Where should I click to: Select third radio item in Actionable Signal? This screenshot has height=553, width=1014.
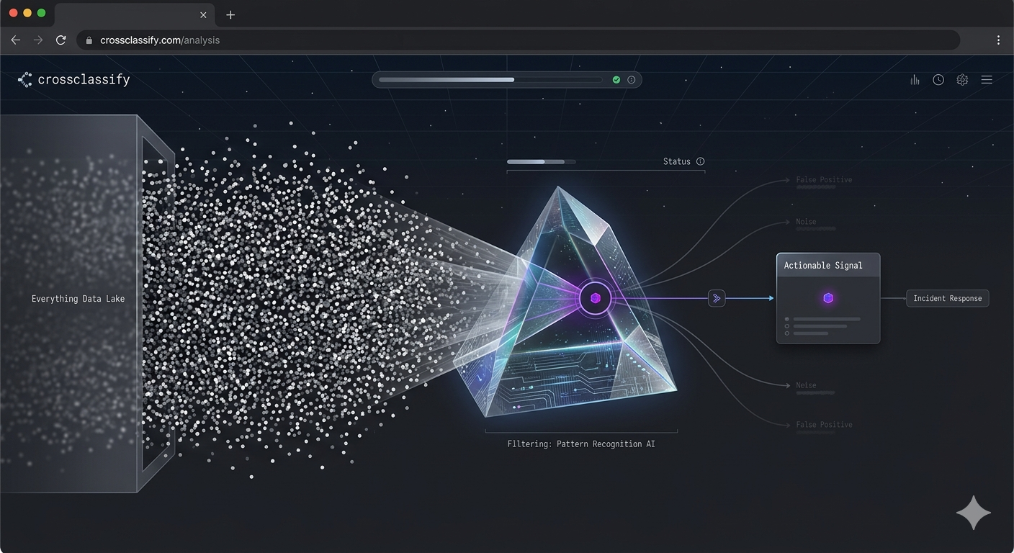pos(787,333)
